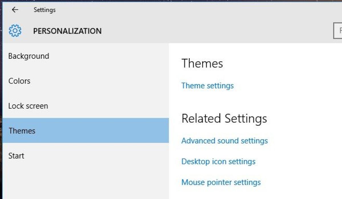Open the Theme settings link

tap(207, 86)
